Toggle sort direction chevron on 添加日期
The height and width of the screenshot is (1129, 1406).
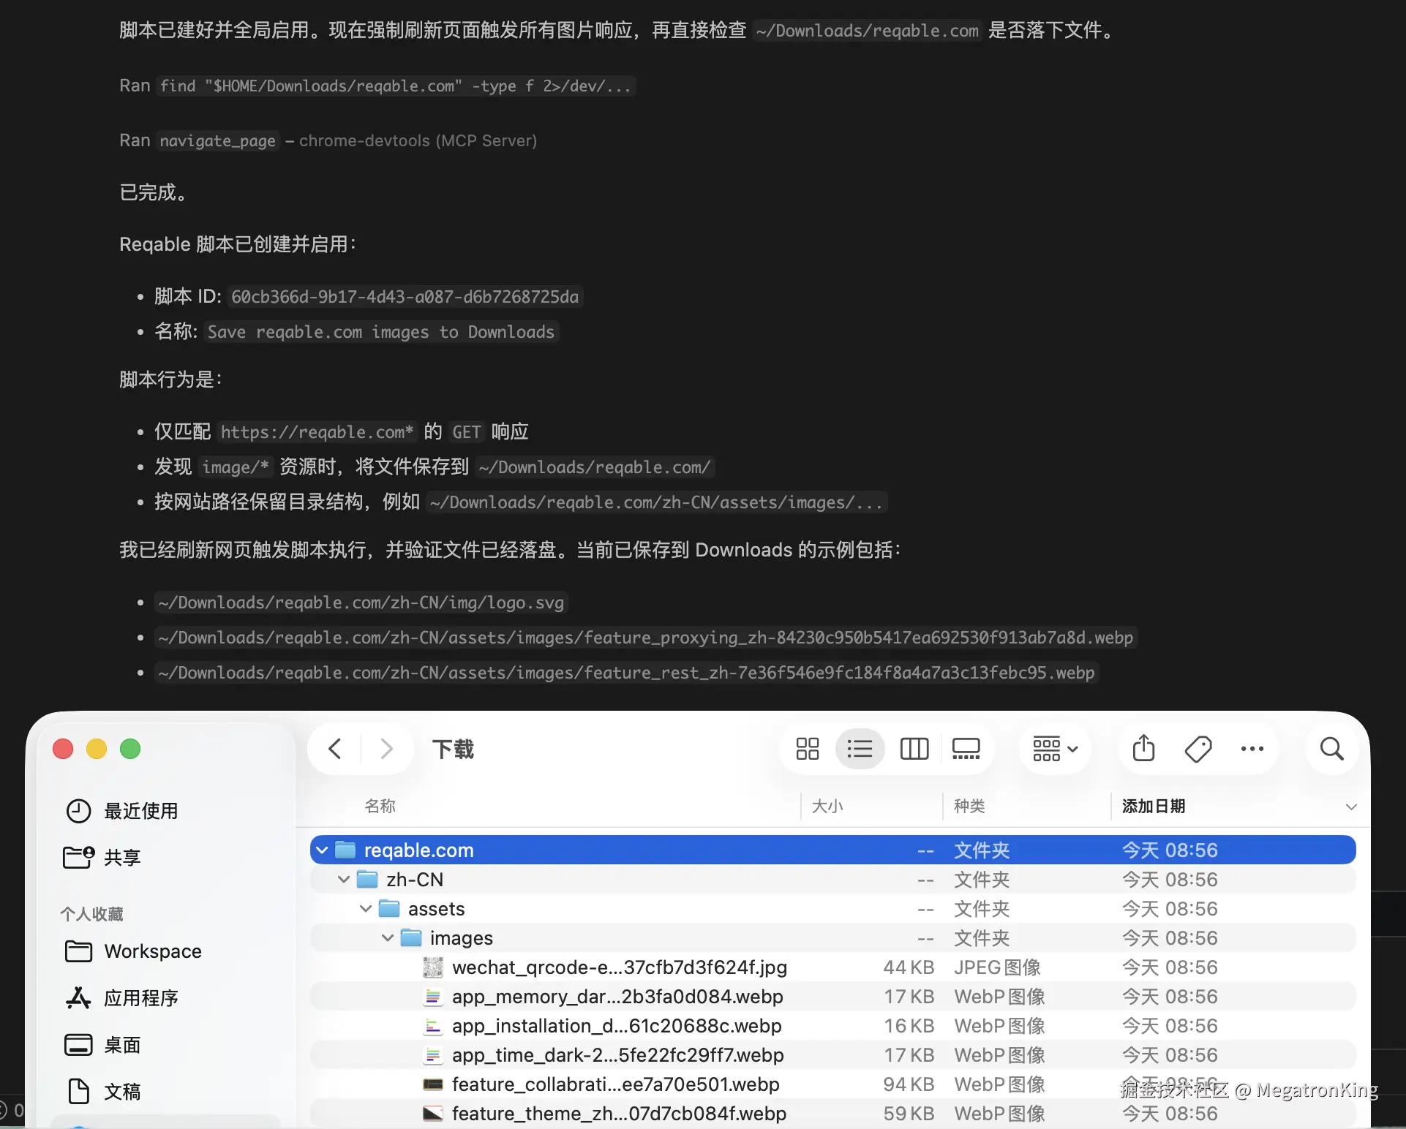click(1351, 807)
